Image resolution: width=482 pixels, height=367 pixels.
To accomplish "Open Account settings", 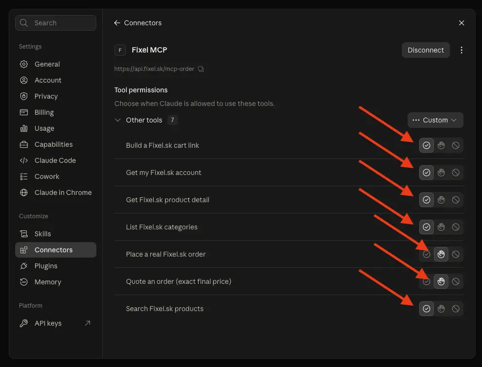I will pos(55,80).
